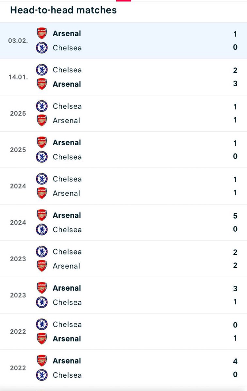Click Chelsea crest in the 03.02. match
Screen dimensions: 247x391
coord(42,48)
